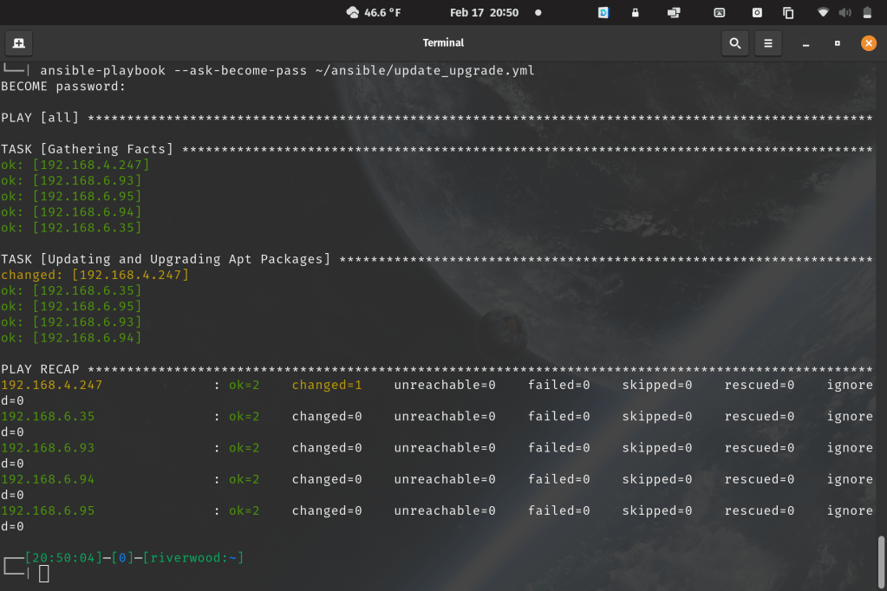Open the clipboard manager tray icon
Screen dimensions: 887x591
[788, 12]
